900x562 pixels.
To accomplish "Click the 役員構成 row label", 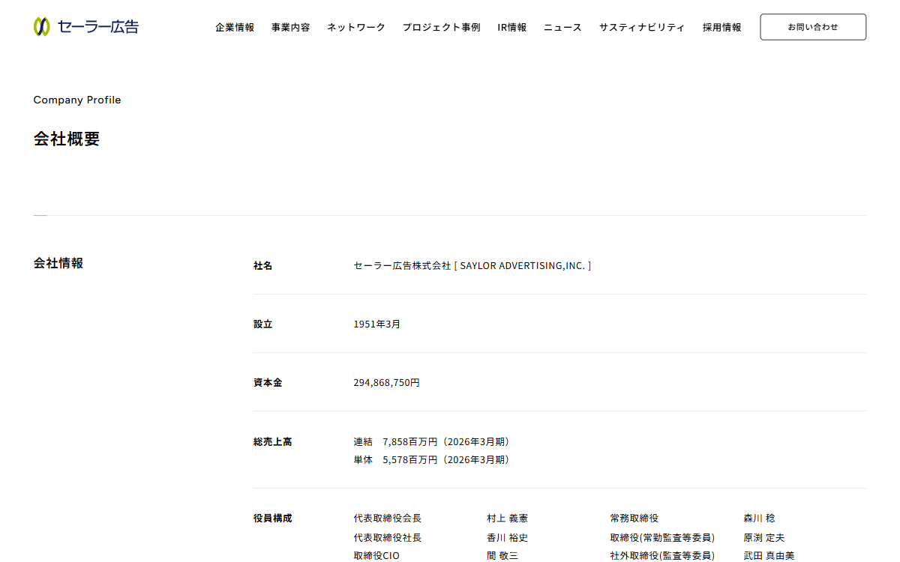I will [273, 519].
